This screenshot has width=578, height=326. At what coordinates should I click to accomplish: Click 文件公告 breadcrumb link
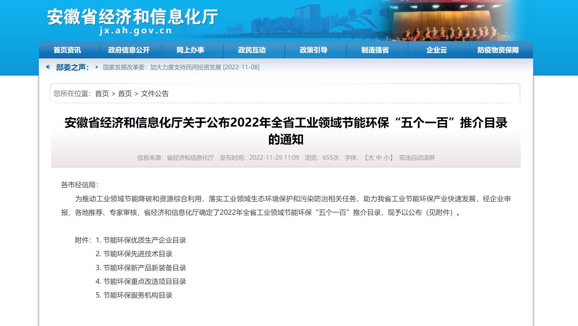click(155, 94)
